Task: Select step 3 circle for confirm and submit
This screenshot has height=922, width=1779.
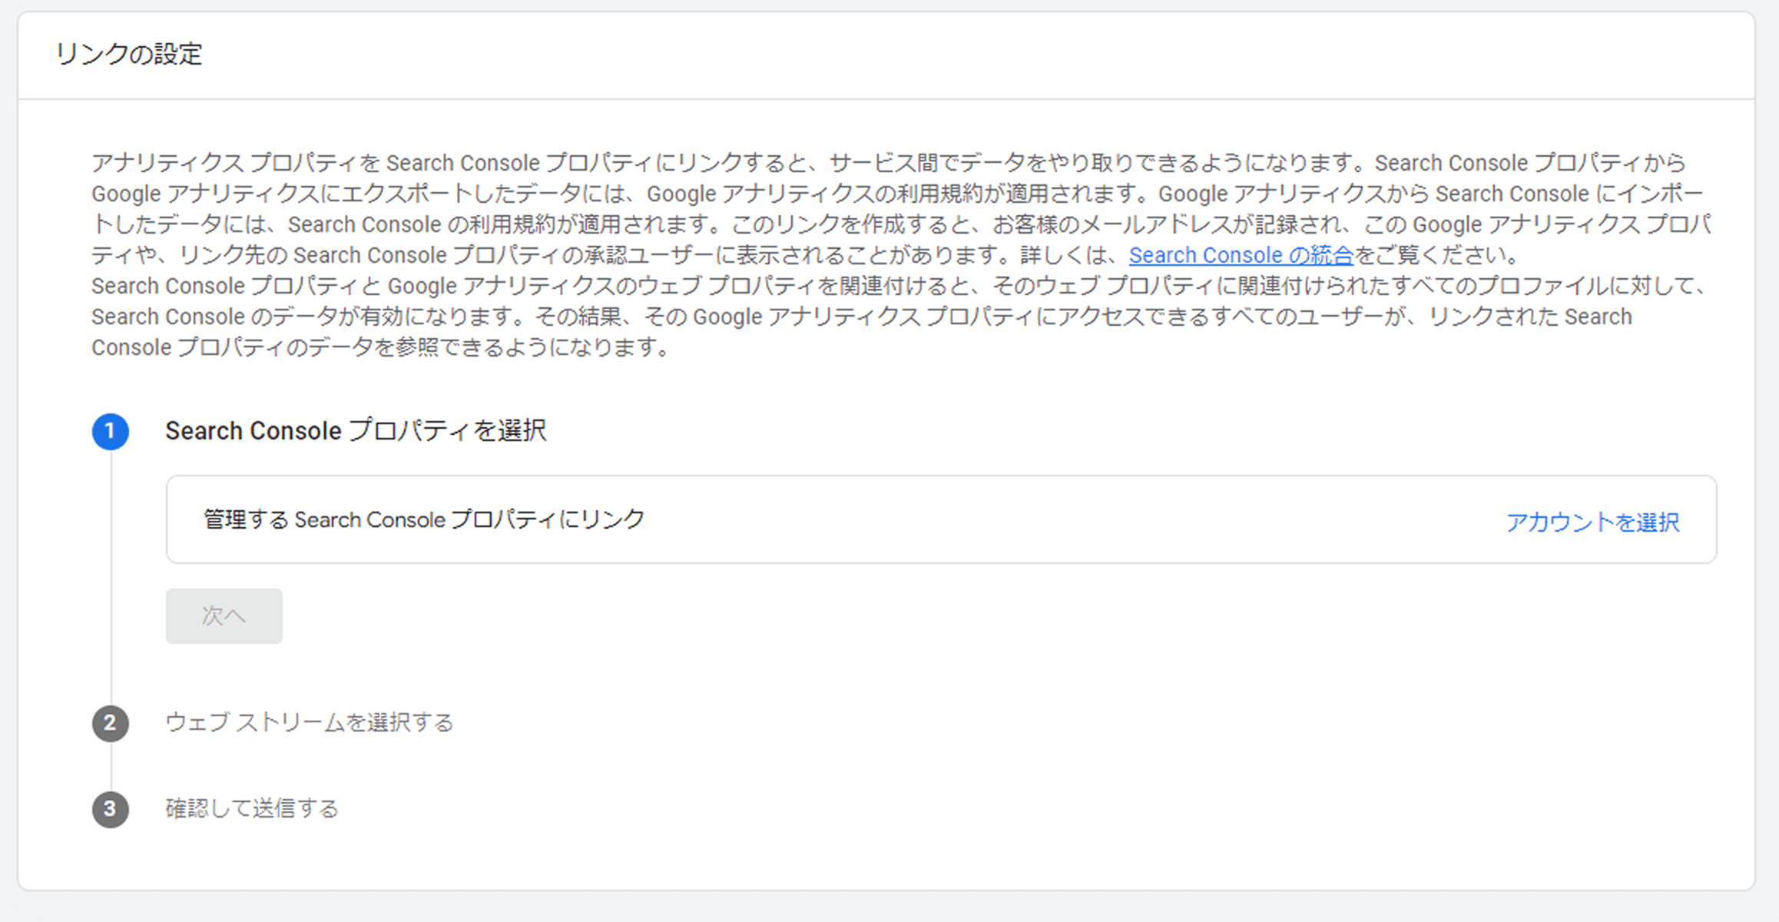Action: coord(111,810)
